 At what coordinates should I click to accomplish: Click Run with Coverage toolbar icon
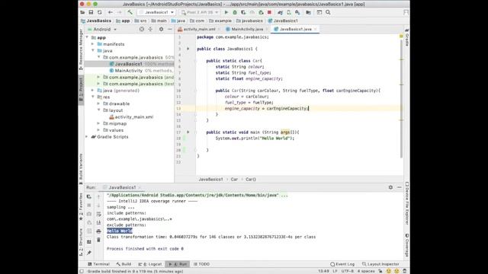point(243,12)
